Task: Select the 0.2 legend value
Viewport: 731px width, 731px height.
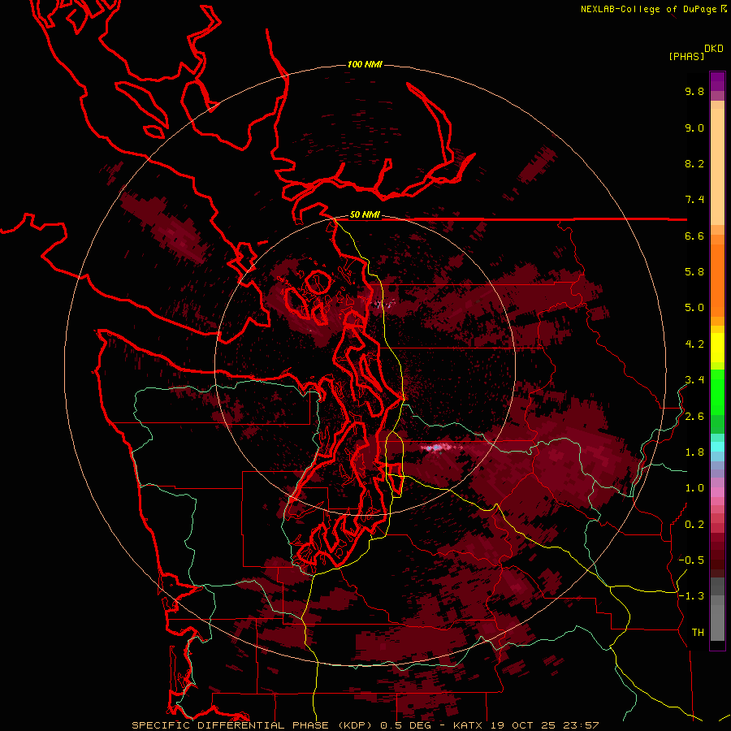Action: coord(694,525)
